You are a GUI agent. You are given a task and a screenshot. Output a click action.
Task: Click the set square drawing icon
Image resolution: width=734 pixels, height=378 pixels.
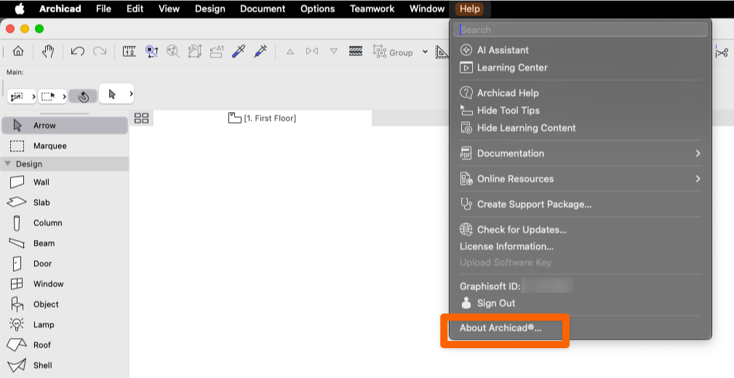(442, 52)
